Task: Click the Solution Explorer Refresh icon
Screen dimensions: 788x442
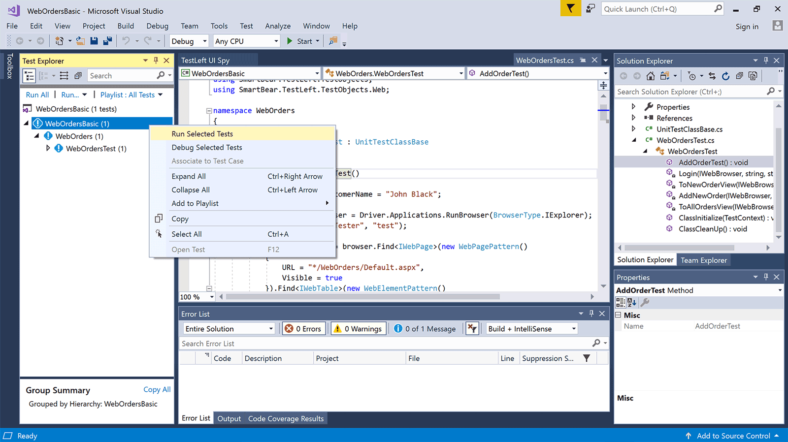Action: (x=725, y=76)
